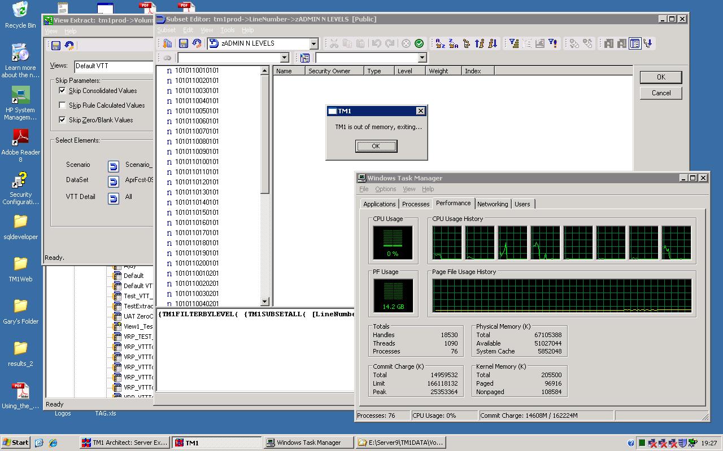
Task: Select the TM1Web folder on the desktop
Action: point(20,269)
